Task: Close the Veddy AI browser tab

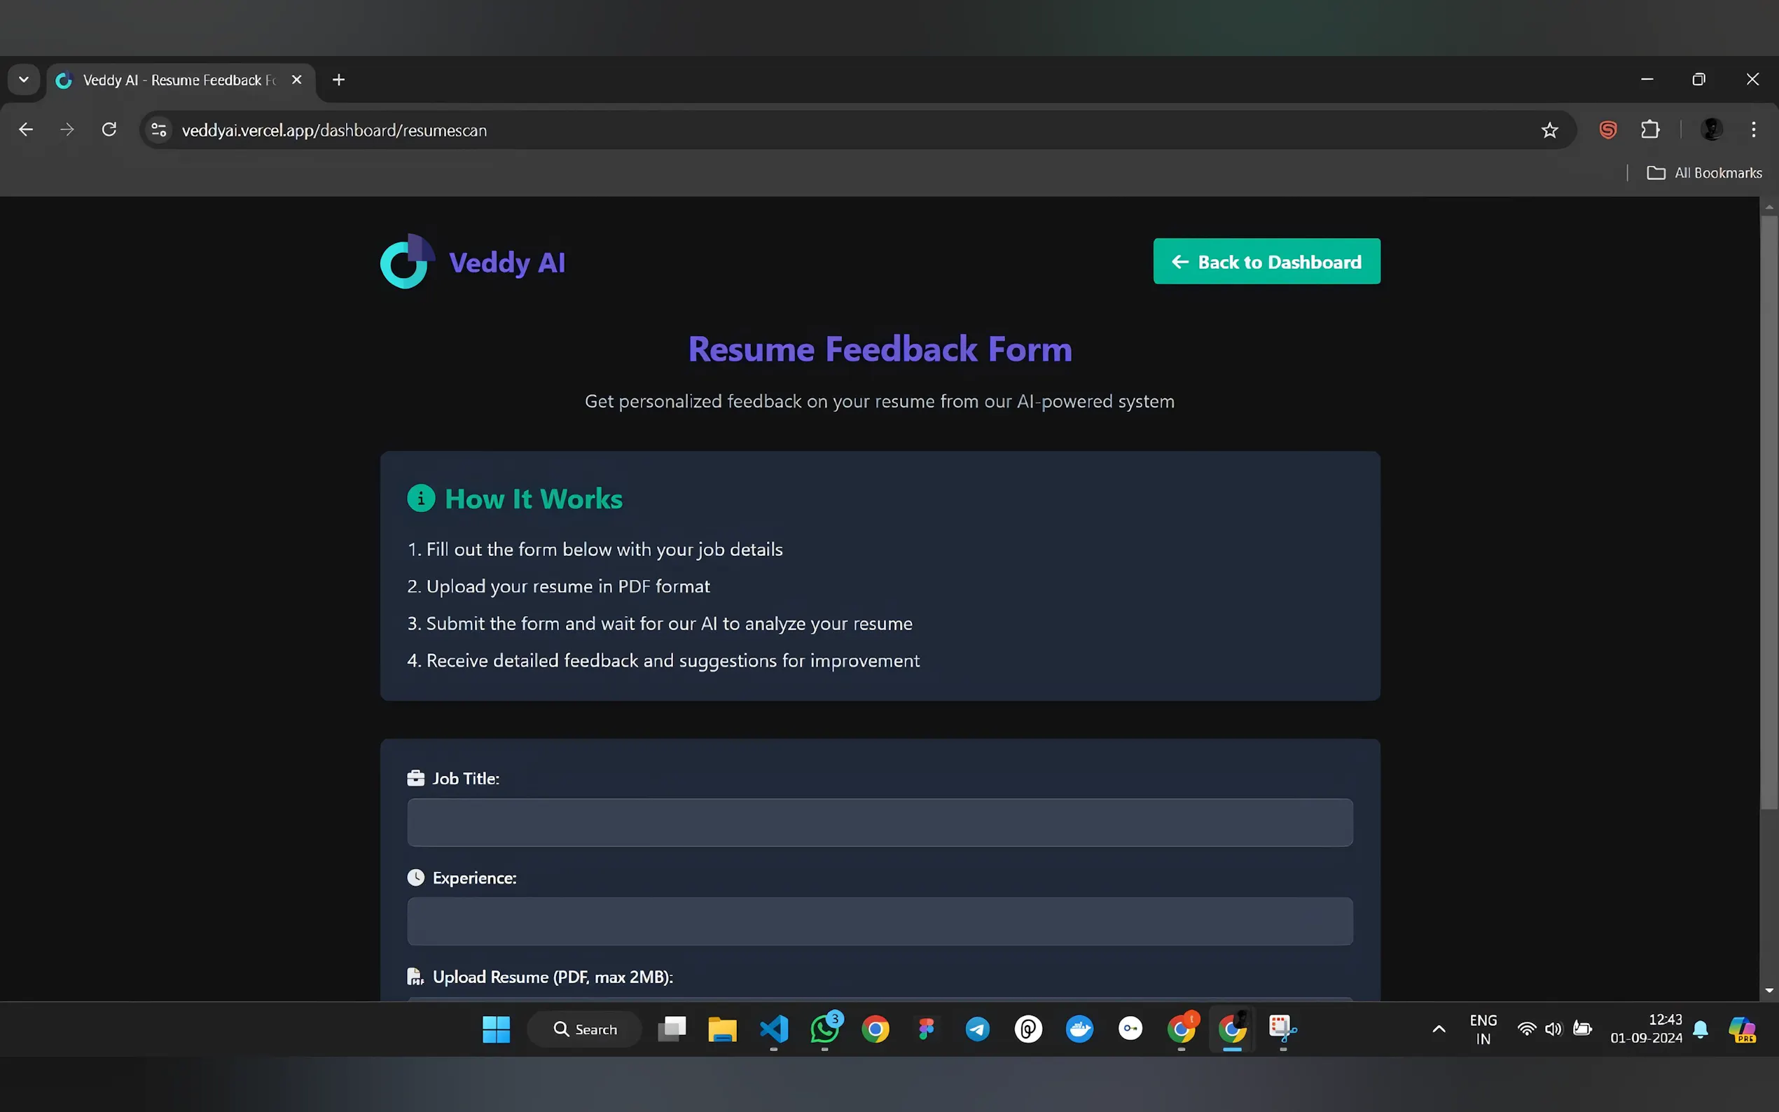Action: [296, 79]
